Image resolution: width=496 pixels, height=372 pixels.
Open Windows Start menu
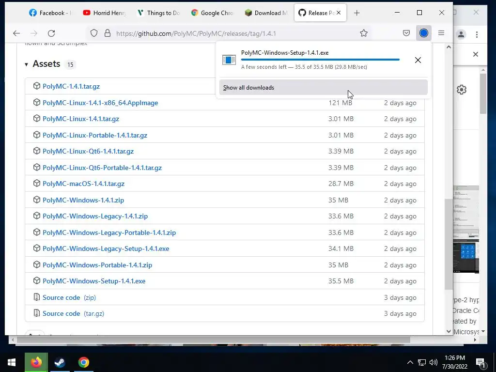(12, 362)
